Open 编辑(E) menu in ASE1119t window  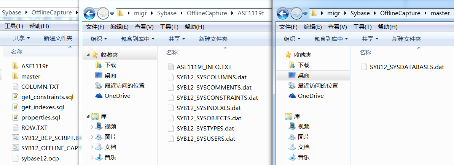pos(119,27)
